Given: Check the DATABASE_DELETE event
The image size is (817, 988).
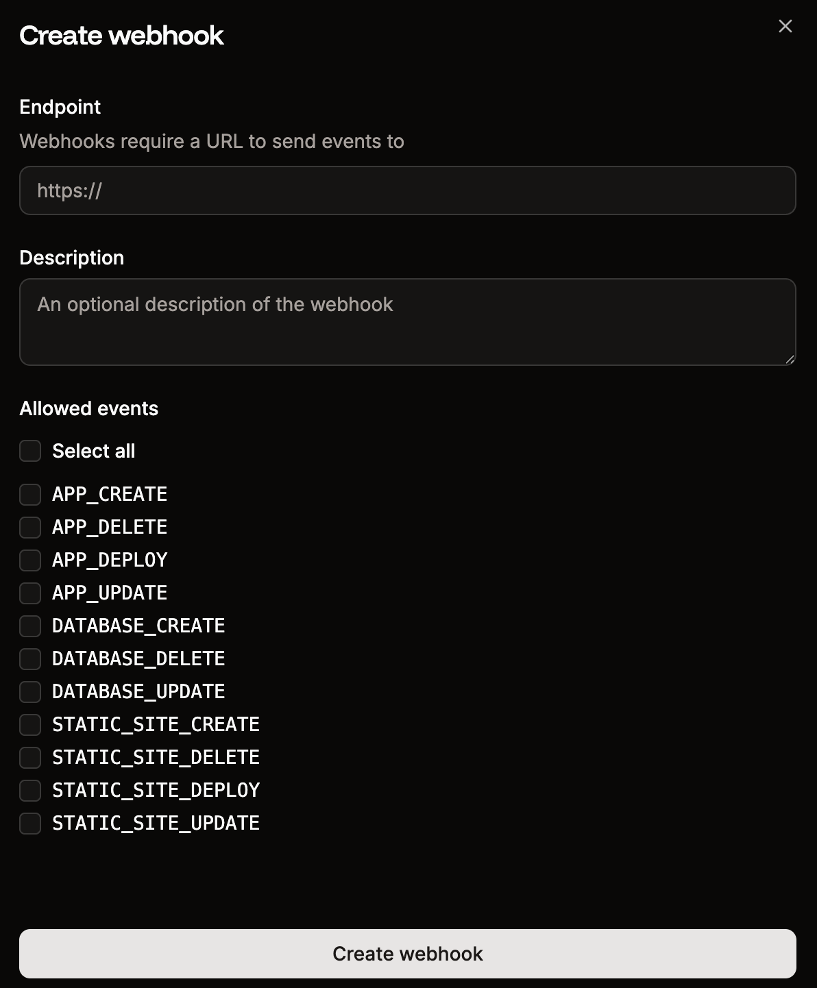Looking at the screenshot, I should [29, 658].
